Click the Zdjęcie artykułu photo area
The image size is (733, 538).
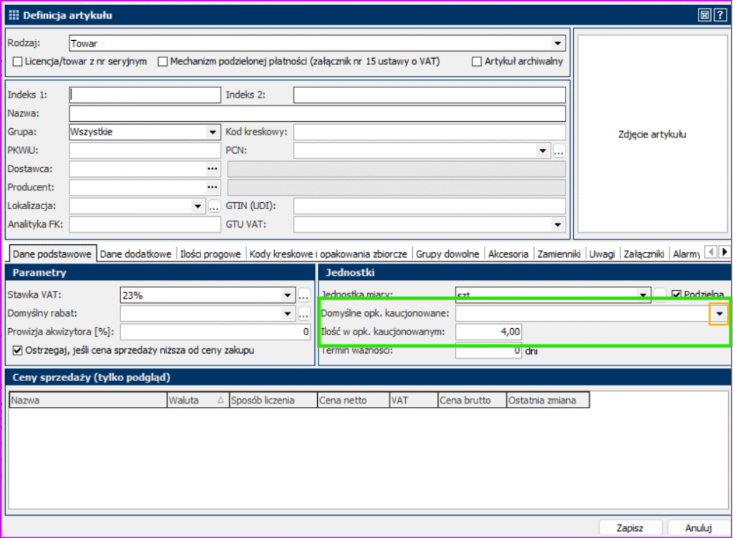[652, 134]
